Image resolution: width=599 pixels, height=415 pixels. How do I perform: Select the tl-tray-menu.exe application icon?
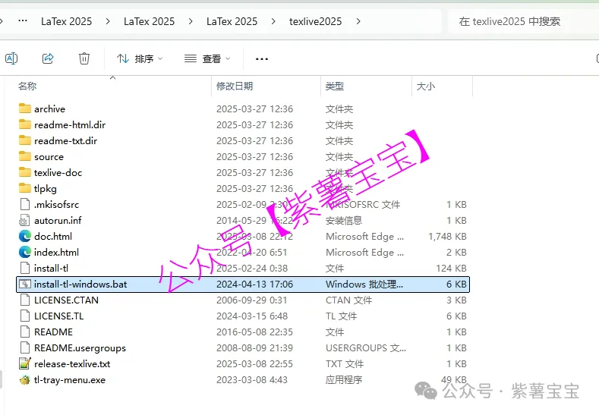tap(25, 379)
